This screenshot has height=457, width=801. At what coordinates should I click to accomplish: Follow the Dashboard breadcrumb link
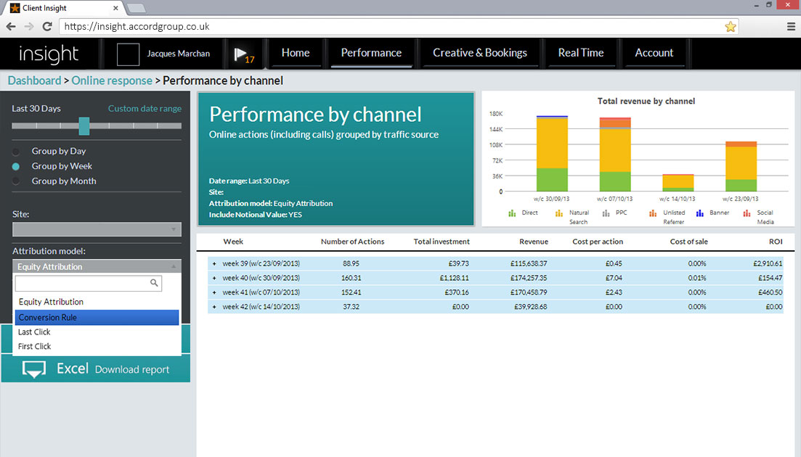tap(34, 81)
